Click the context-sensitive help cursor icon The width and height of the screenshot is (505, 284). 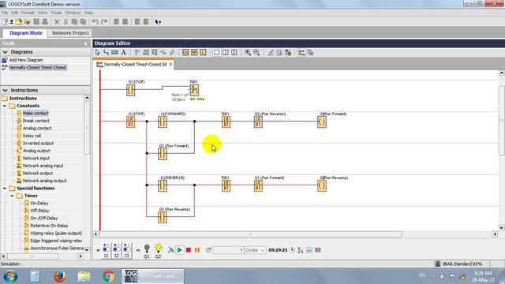pos(158,21)
